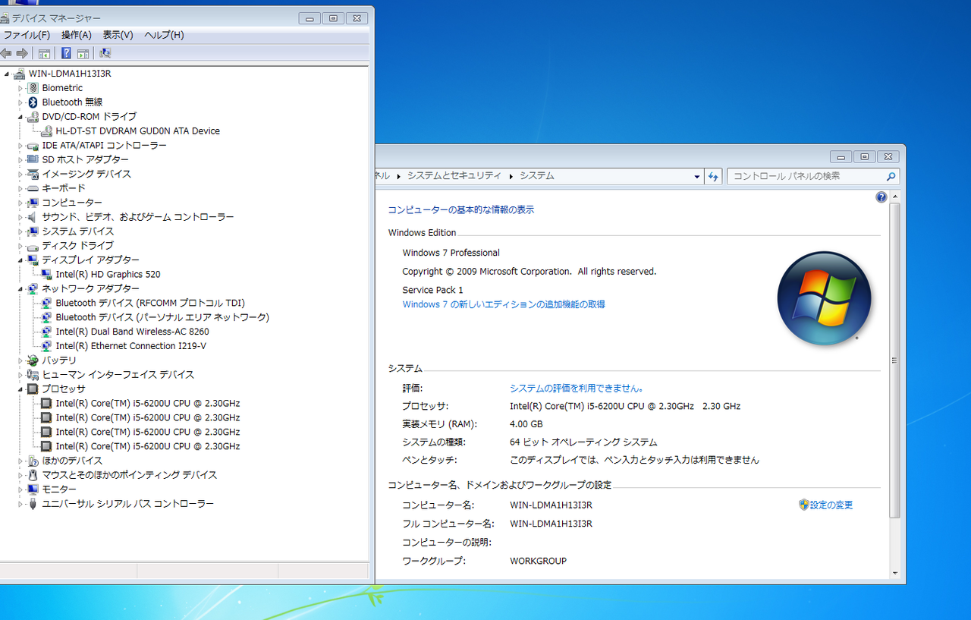Screen dimensions: 971x620
Task: Click the システムとセキュリティ breadcrumb
Action: [x=454, y=175]
